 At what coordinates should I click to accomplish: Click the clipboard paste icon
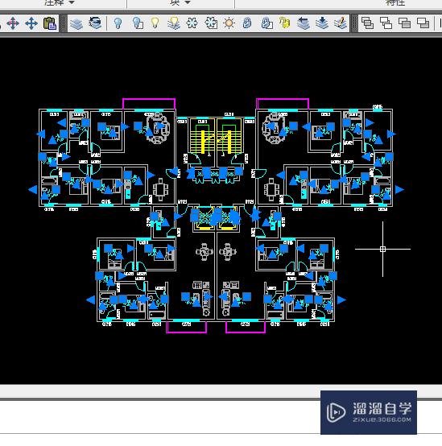tap(49, 23)
